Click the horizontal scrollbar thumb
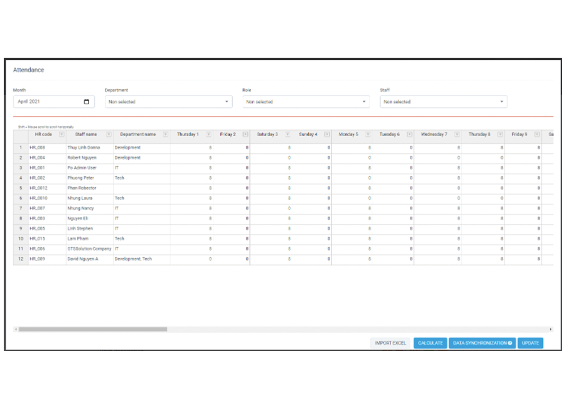This screenshot has height=408, width=565. tap(92, 329)
